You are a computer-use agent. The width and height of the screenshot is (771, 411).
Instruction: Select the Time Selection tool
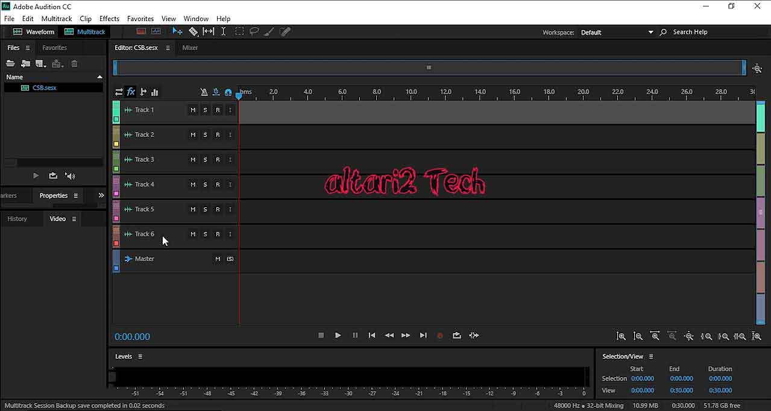tap(223, 31)
